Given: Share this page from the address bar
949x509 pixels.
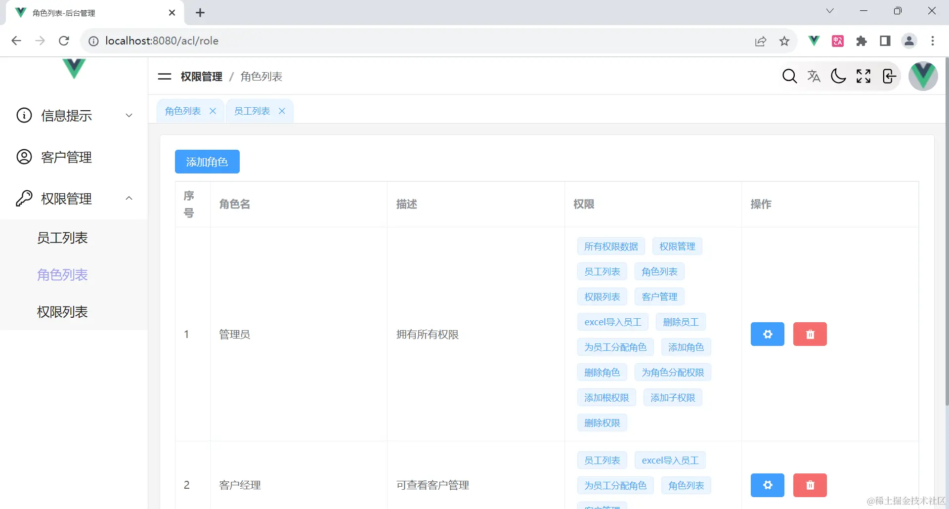Looking at the screenshot, I should tap(761, 41).
